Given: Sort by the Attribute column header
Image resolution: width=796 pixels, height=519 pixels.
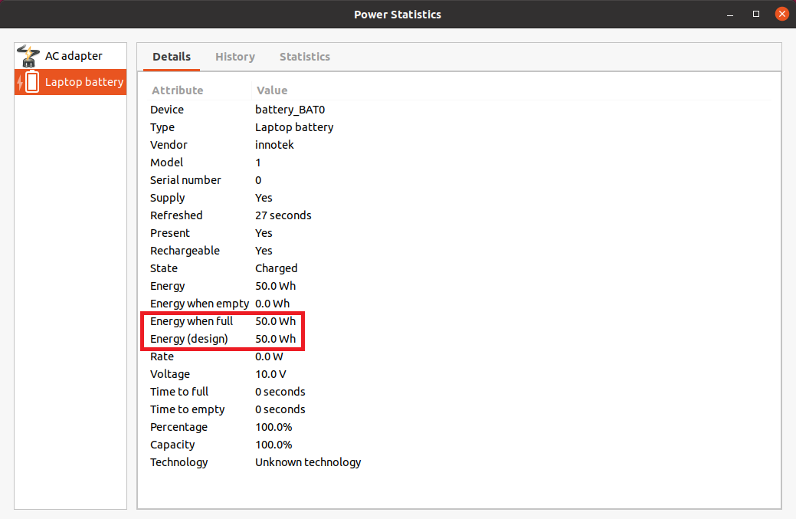Looking at the screenshot, I should pyautogui.click(x=177, y=90).
